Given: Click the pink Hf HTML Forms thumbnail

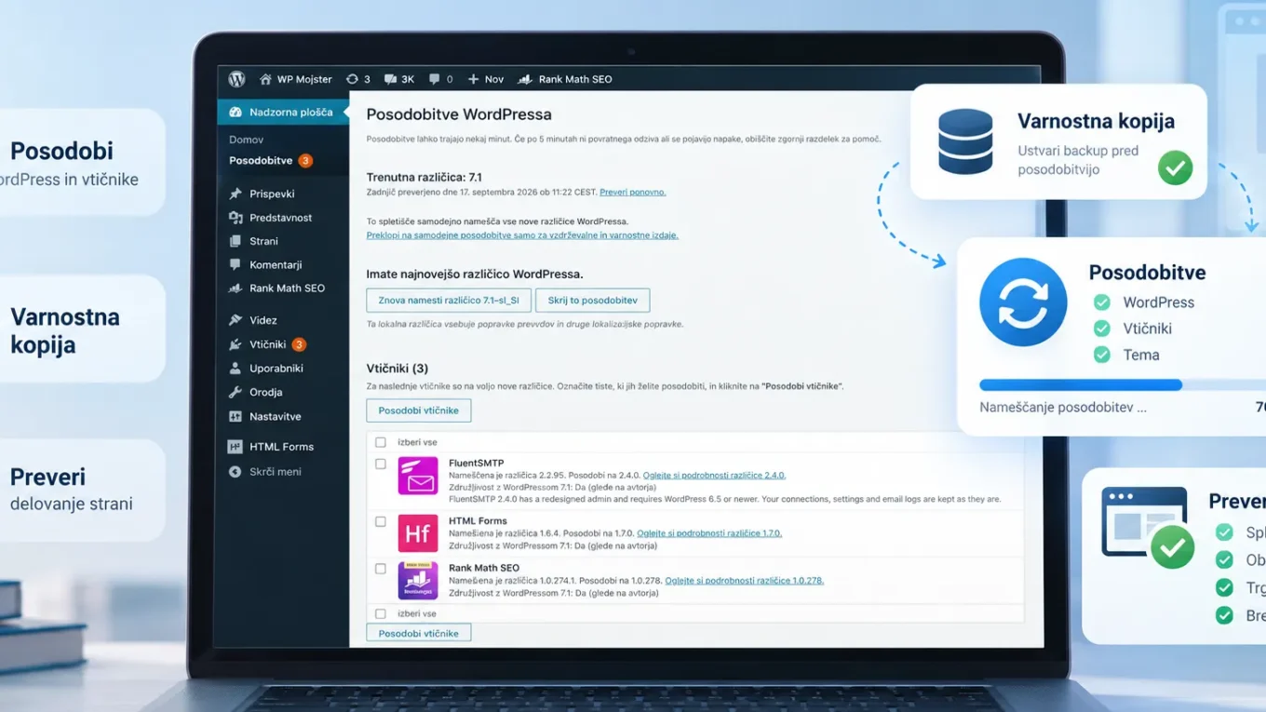Looking at the screenshot, I should (x=418, y=533).
